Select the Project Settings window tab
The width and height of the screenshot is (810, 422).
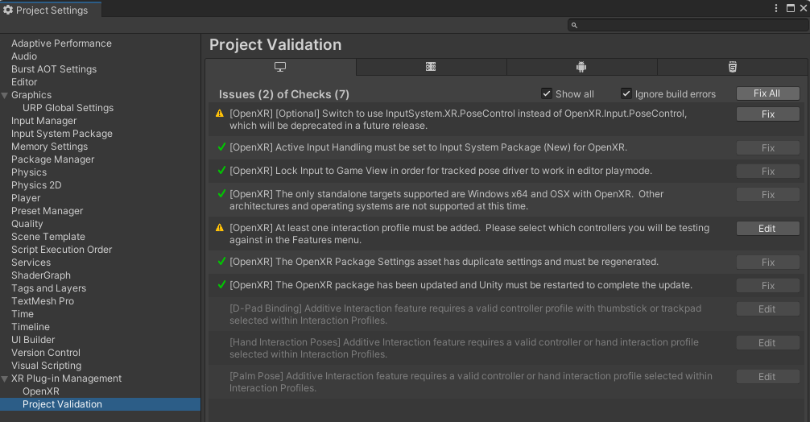(x=51, y=10)
